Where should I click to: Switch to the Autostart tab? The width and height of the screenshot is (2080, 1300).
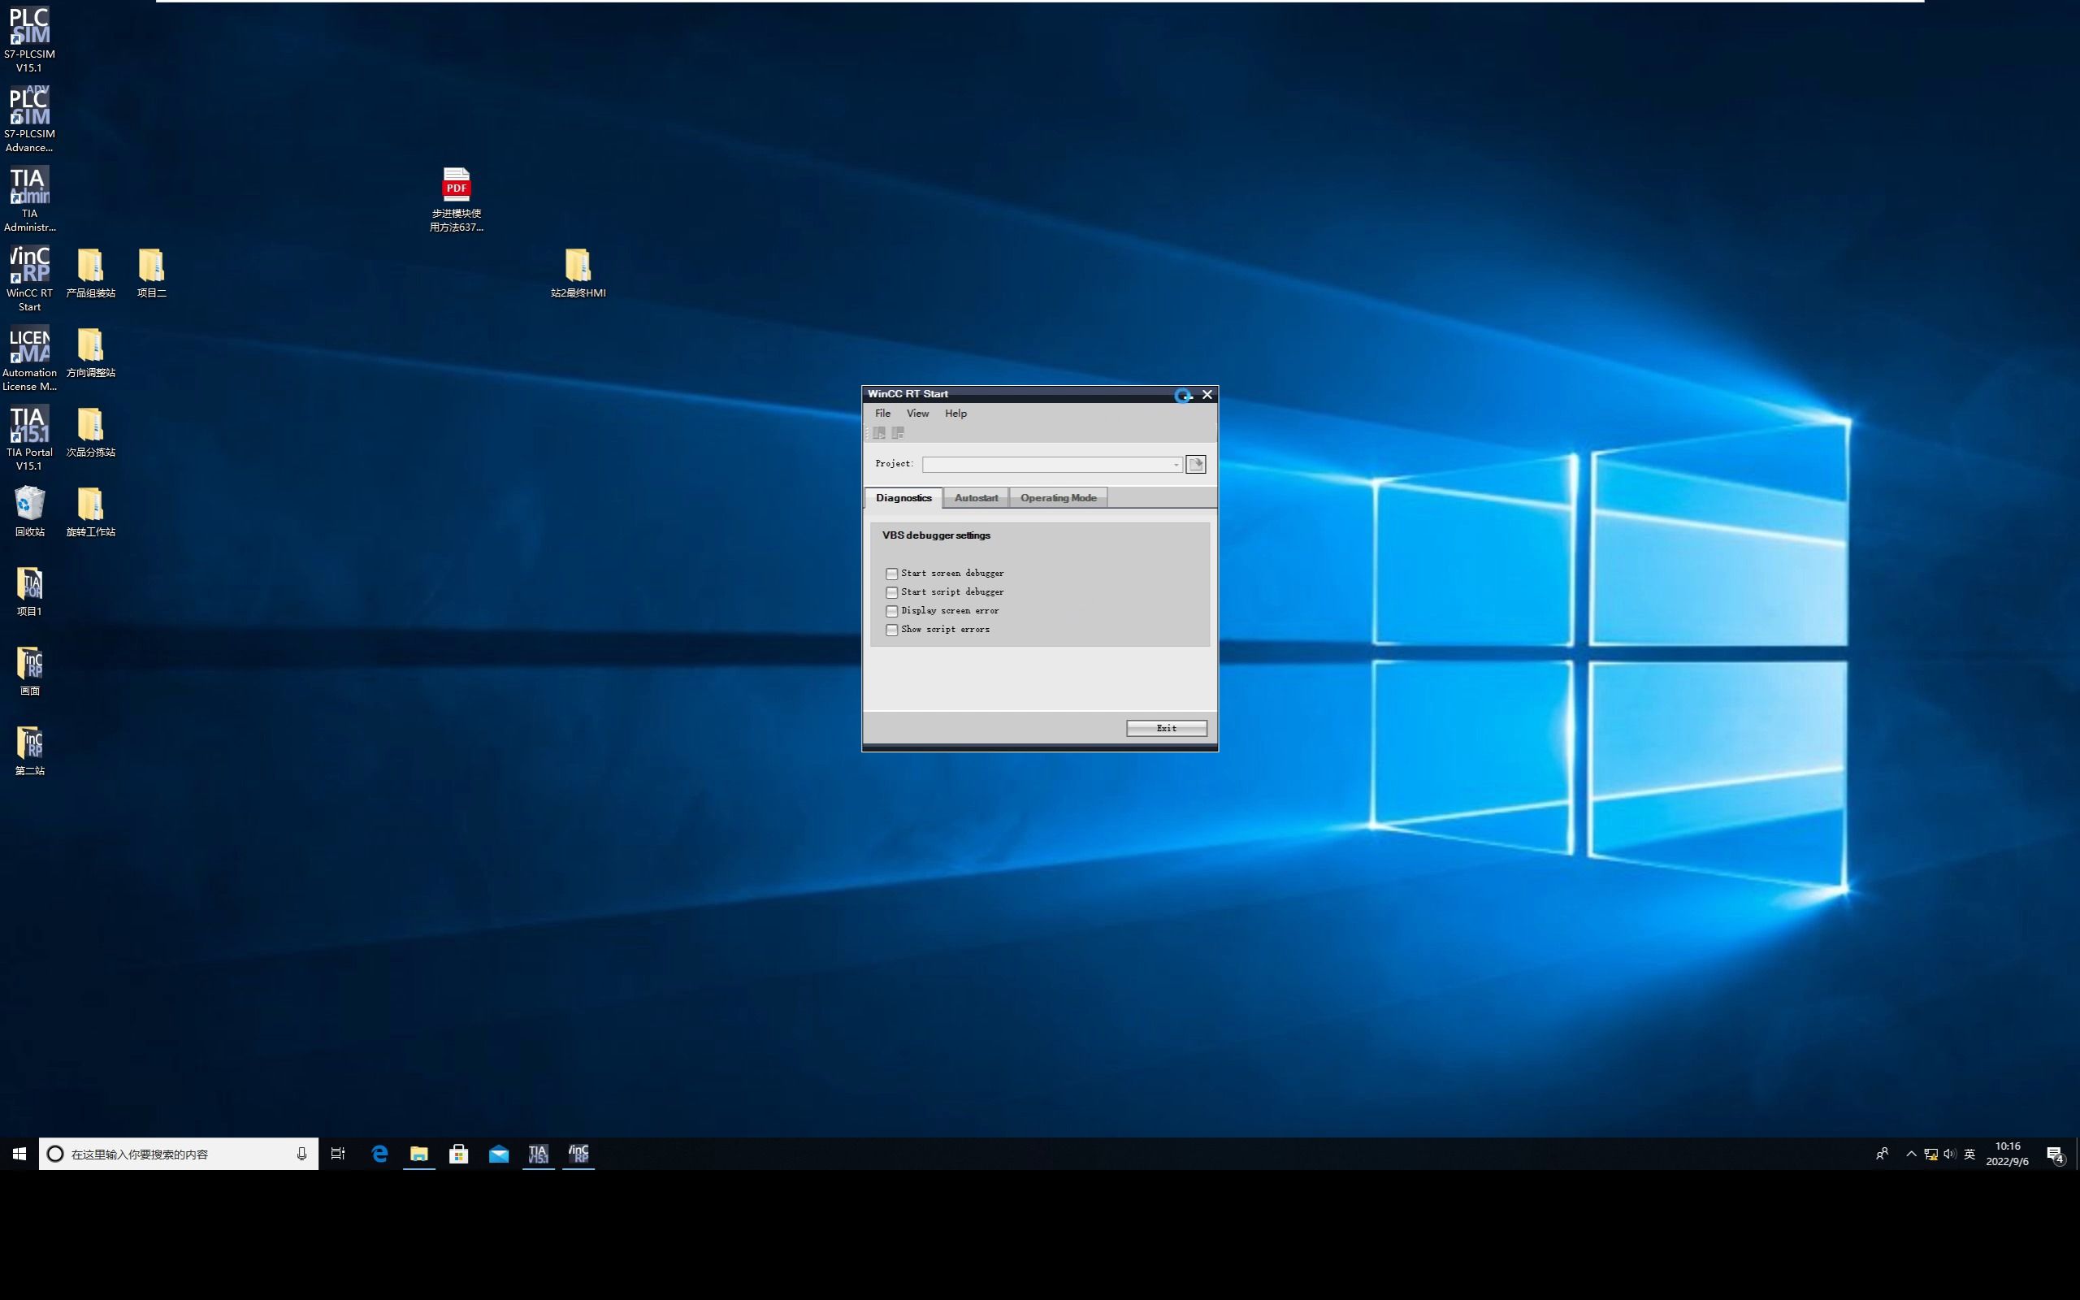click(x=977, y=498)
